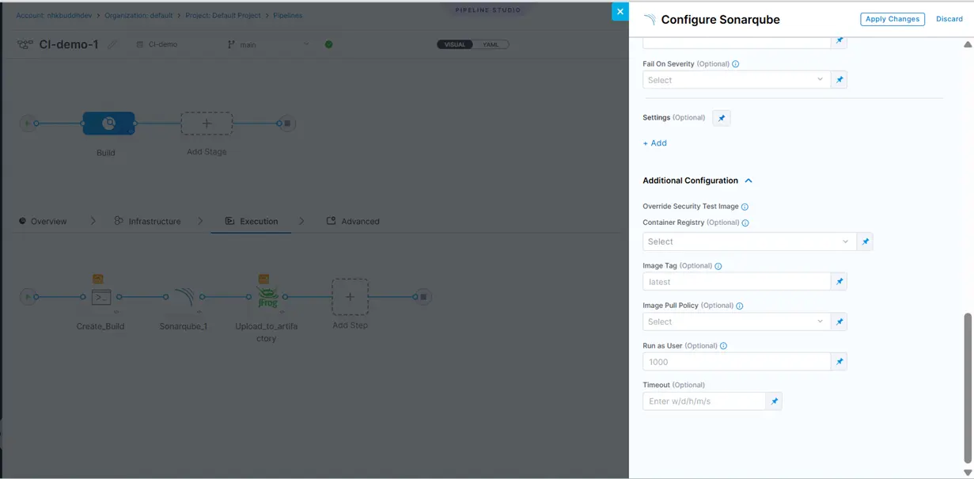Open the Infrastructure tab
The height and width of the screenshot is (479, 974).
[x=147, y=222]
